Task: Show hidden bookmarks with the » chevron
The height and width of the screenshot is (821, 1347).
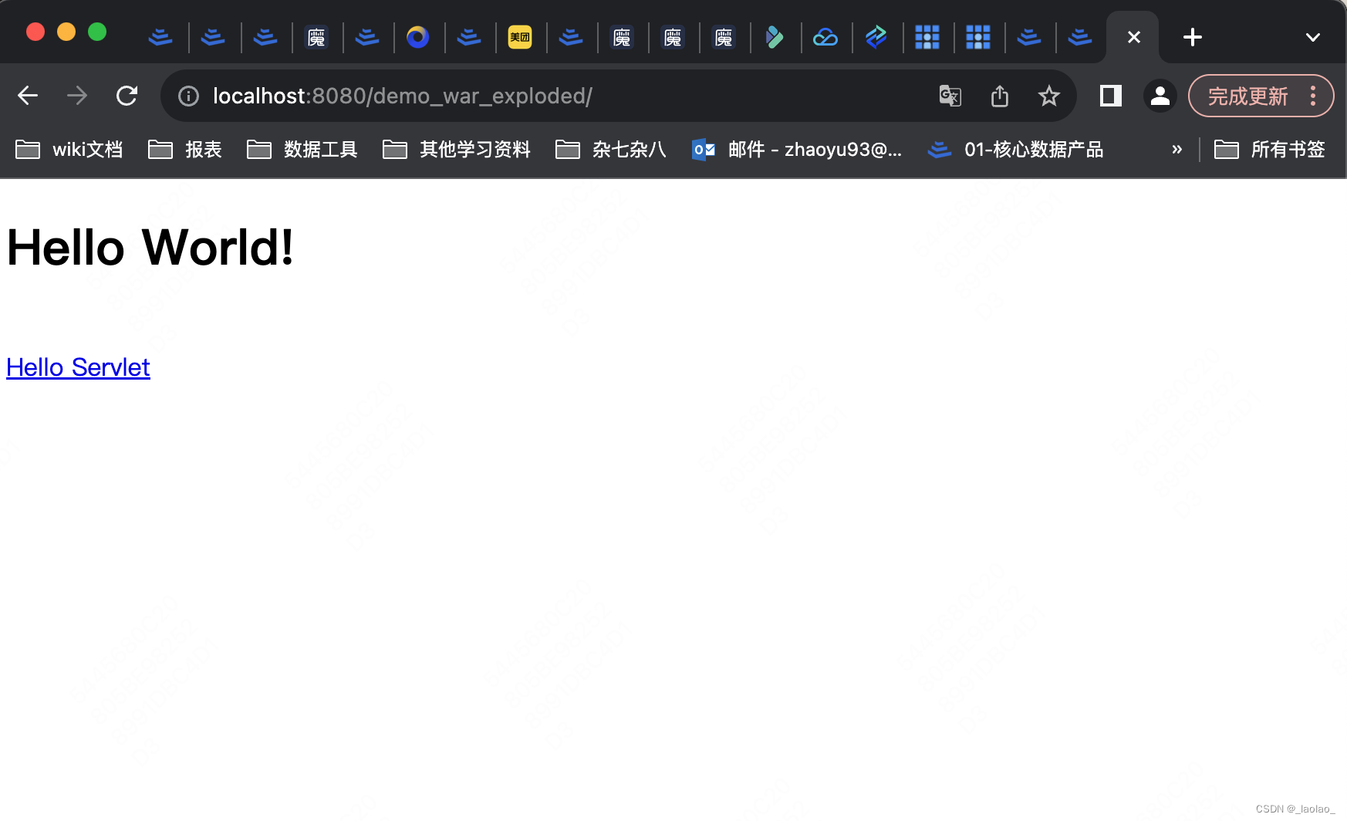Action: [x=1177, y=149]
